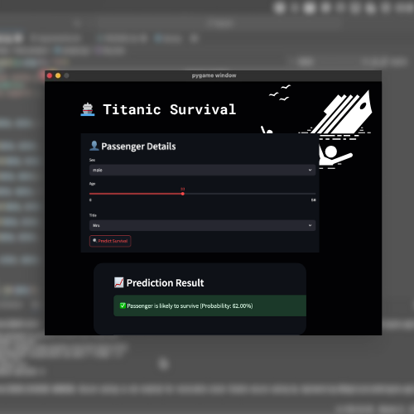Viewport: 414px width, 414px height.
Task: Click the green checkmark in result message
Action: [123, 306]
